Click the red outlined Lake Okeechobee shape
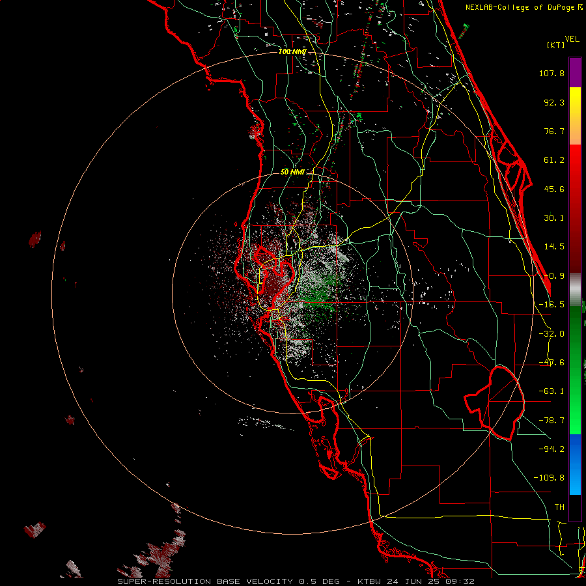This screenshot has width=586, height=586. 495,403
